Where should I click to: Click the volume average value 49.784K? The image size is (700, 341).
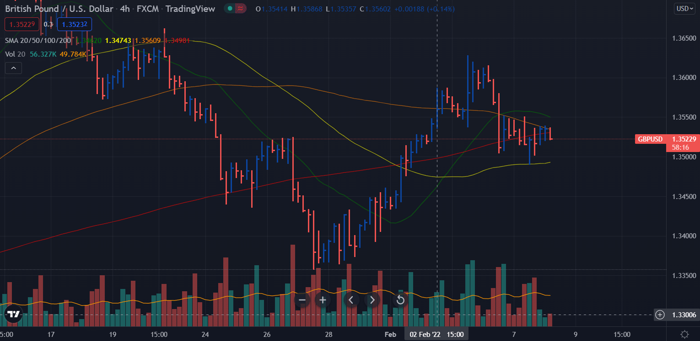pos(73,54)
